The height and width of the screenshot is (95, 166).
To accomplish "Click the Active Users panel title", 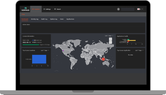I will [26, 24].
